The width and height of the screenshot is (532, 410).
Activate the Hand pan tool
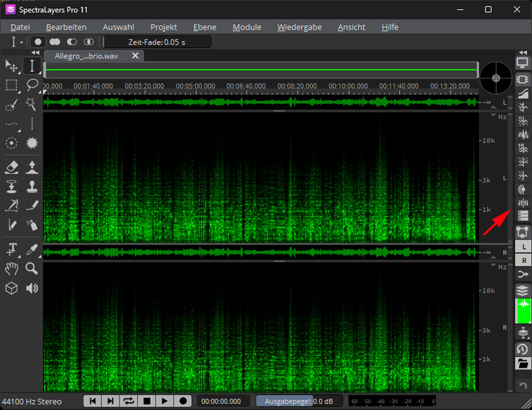point(11,269)
